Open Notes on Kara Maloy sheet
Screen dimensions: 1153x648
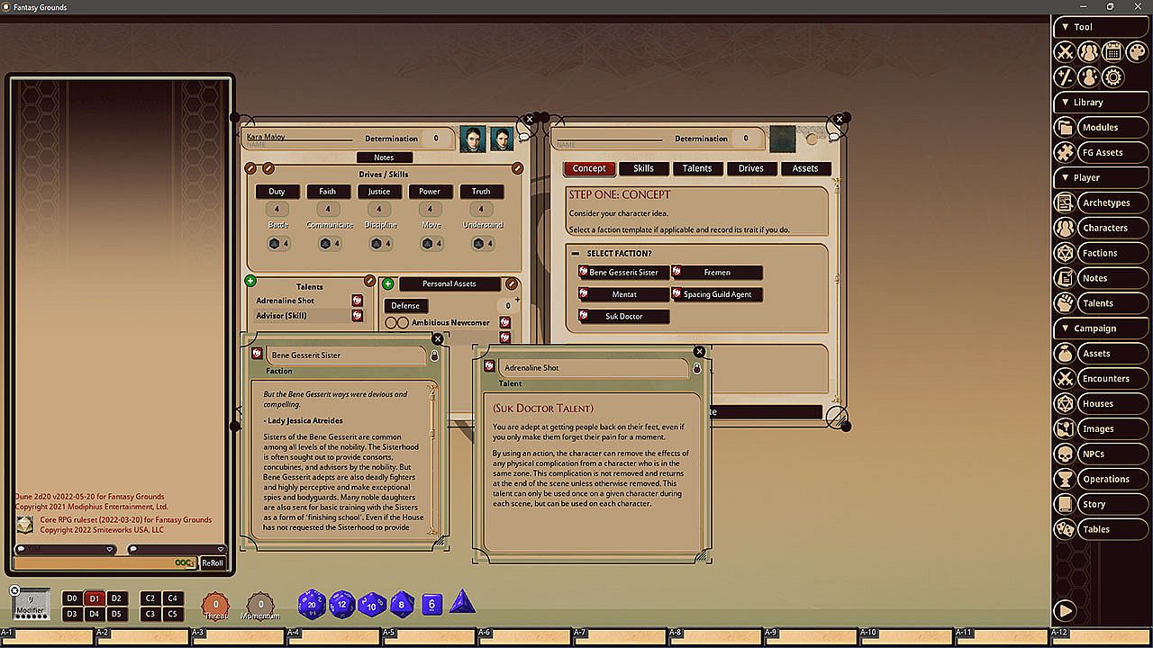point(384,157)
